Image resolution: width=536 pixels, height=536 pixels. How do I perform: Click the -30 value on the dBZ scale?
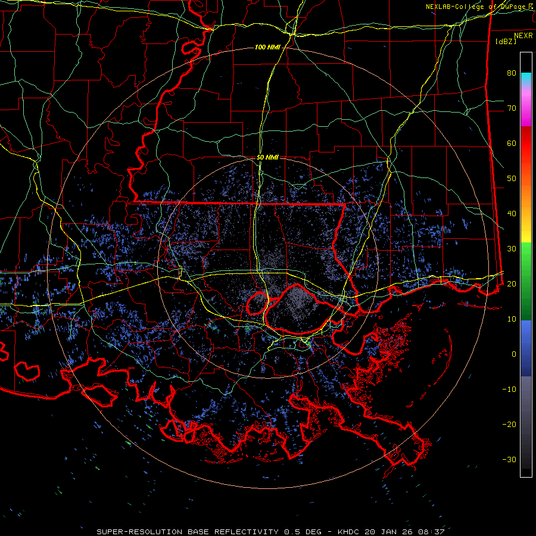coord(509,460)
